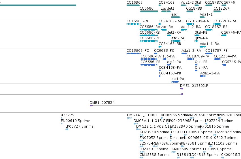Open the Dmel_neb_009666_0619_0812.3prime feature
The height and width of the screenshot is (159, 241).
click(x=203, y=138)
